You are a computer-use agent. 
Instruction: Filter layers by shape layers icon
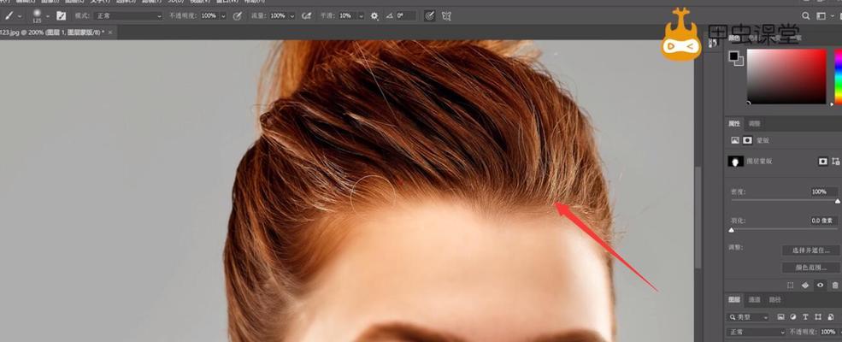(818, 317)
